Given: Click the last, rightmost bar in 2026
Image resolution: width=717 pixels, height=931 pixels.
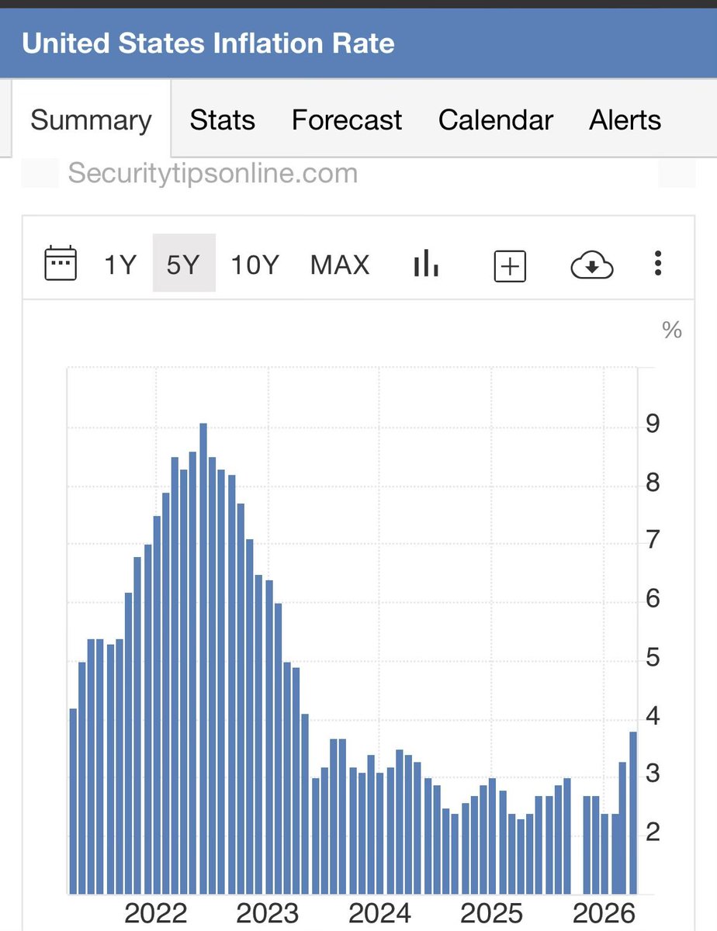Looking at the screenshot, I should coord(633,813).
